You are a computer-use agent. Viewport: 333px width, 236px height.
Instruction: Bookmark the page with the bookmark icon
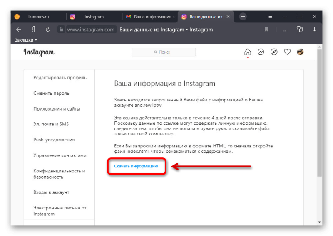tap(266, 29)
